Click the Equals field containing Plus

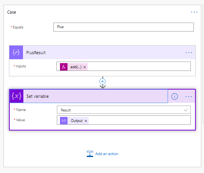[123, 27]
